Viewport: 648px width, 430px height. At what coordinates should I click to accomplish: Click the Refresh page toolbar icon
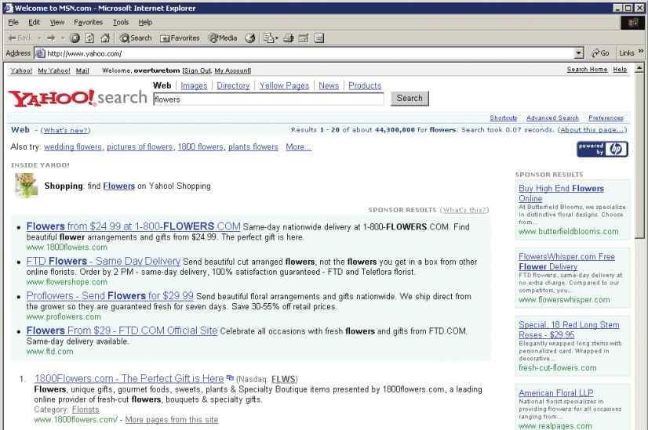click(x=89, y=38)
